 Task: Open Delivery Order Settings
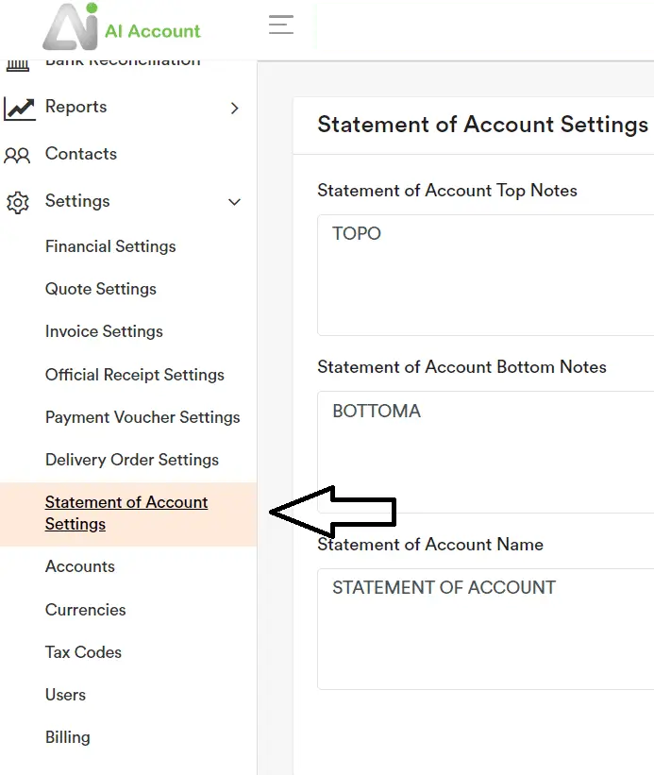[x=132, y=460]
